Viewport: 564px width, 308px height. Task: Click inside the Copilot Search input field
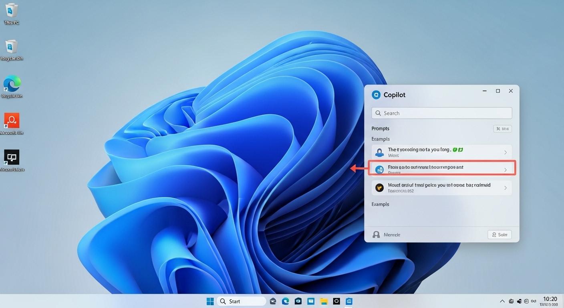pos(441,113)
